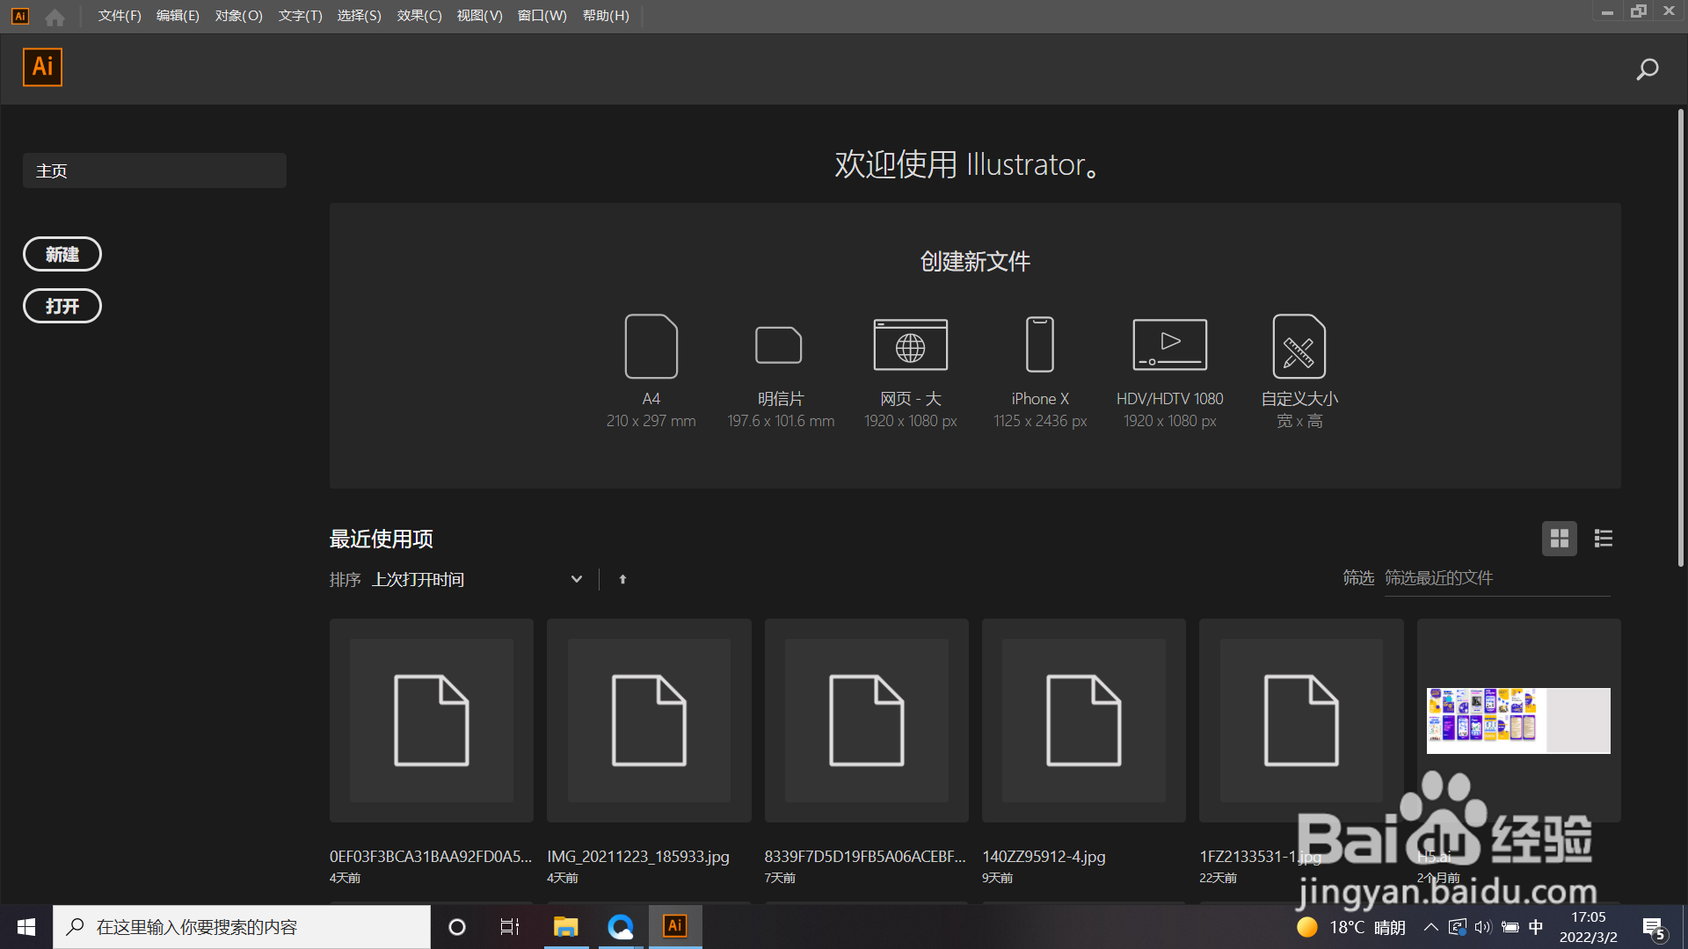The height and width of the screenshot is (949, 1688).
Task: Open the 编辑(E) menu
Action: pos(178,16)
